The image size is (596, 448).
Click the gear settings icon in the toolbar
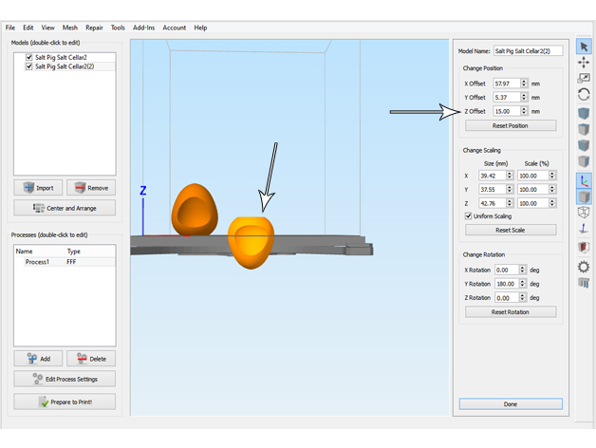[x=584, y=267]
